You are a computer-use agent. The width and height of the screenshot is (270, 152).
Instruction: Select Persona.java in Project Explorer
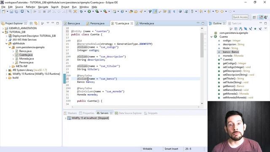coord(26,62)
